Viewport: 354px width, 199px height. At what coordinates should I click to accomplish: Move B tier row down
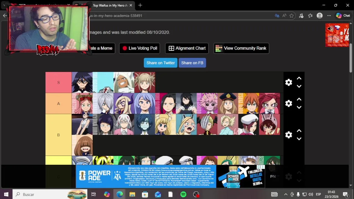pyautogui.click(x=299, y=139)
